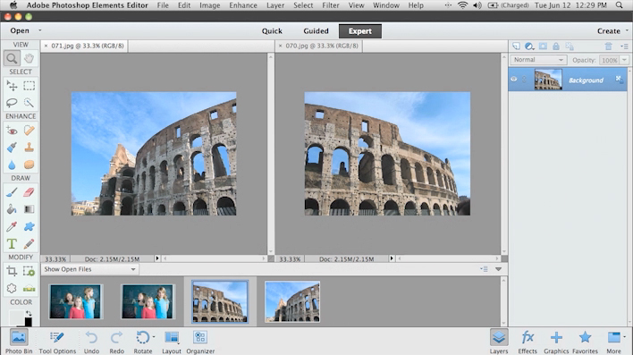
Task: Open the Rotate options arrow
Action: (154, 337)
